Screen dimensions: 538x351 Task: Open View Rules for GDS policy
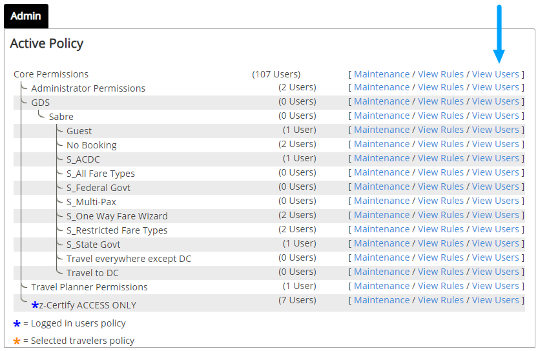coord(440,101)
